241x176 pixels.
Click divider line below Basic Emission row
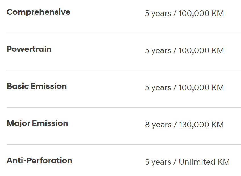(124, 107)
